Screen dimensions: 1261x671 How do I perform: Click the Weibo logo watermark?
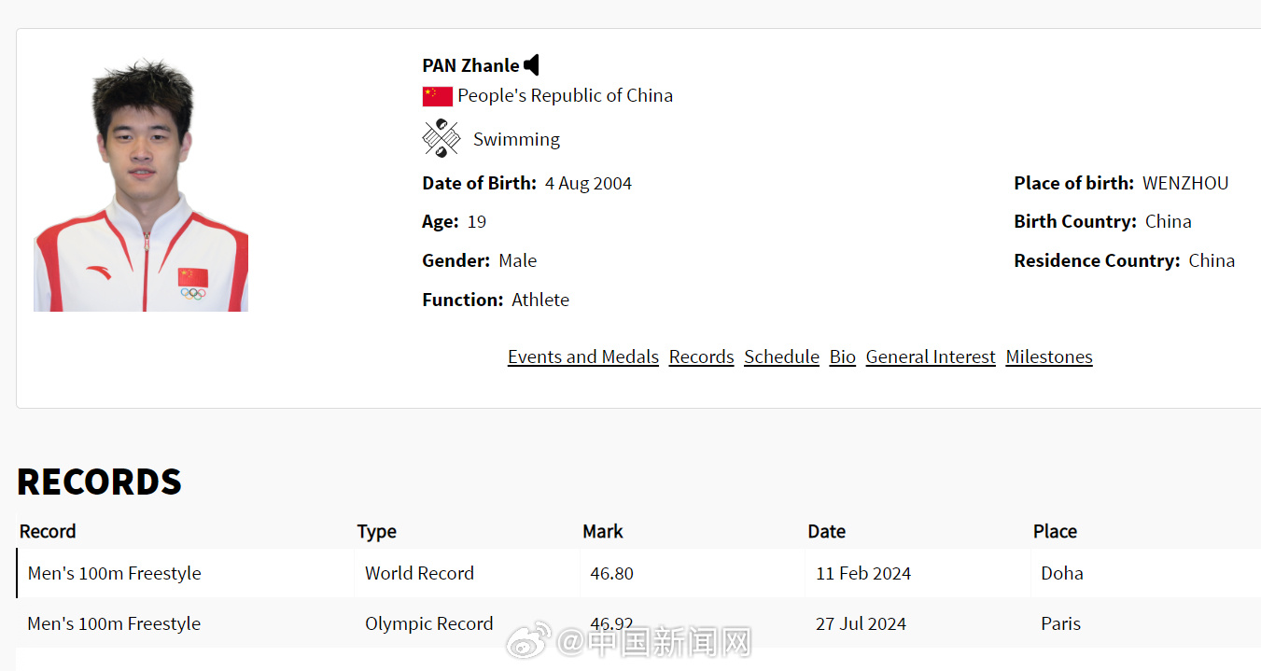tap(527, 641)
